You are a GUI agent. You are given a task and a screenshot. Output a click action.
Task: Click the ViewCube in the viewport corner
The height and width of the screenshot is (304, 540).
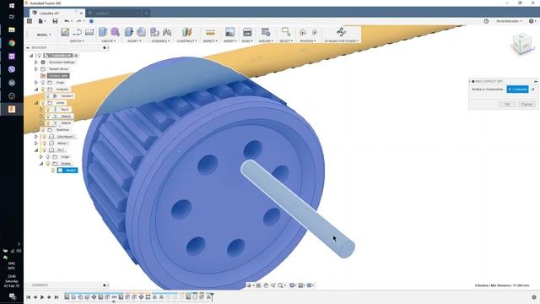(523, 44)
